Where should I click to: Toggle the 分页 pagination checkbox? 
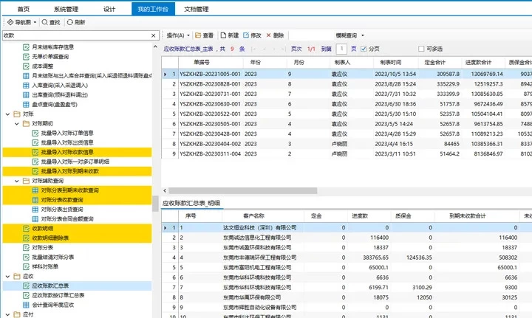[x=365, y=49]
